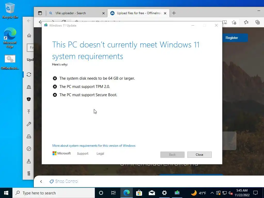The height and width of the screenshot is (198, 264).
Task: Click the Find a setting search box
Action: pos(30,48)
